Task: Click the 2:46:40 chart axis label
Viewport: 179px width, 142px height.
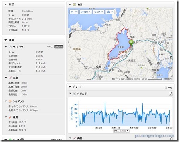Action: click(x=116, y=128)
